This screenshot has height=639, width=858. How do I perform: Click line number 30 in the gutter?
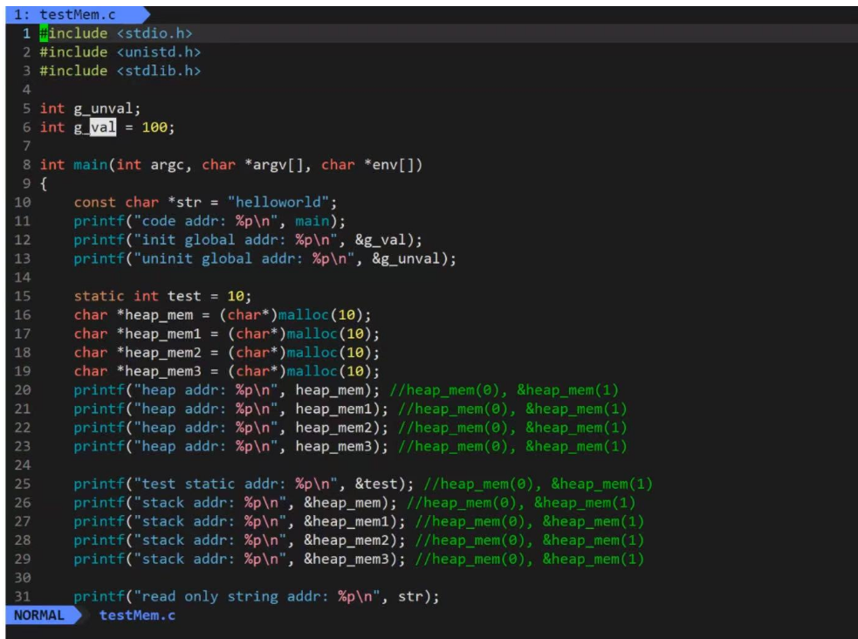coord(23,578)
